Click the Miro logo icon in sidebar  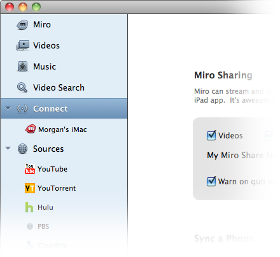point(22,25)
